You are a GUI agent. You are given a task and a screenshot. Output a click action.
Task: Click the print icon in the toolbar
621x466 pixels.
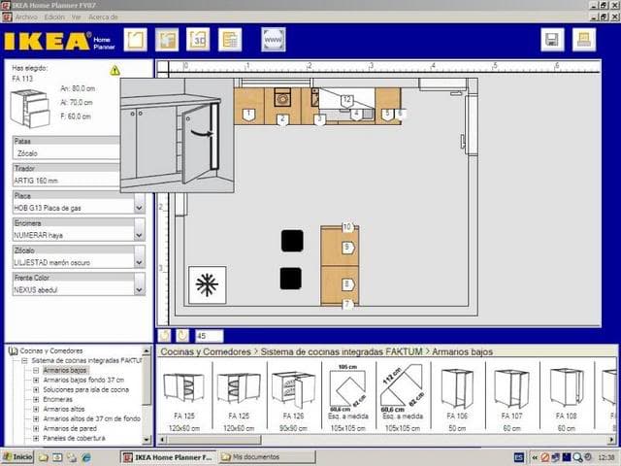click(583, 40)
